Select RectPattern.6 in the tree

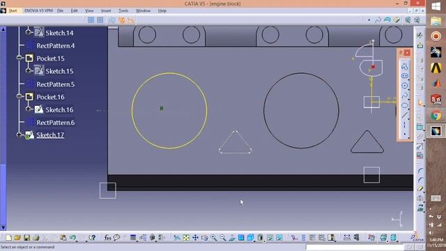[x=56, y=123]
